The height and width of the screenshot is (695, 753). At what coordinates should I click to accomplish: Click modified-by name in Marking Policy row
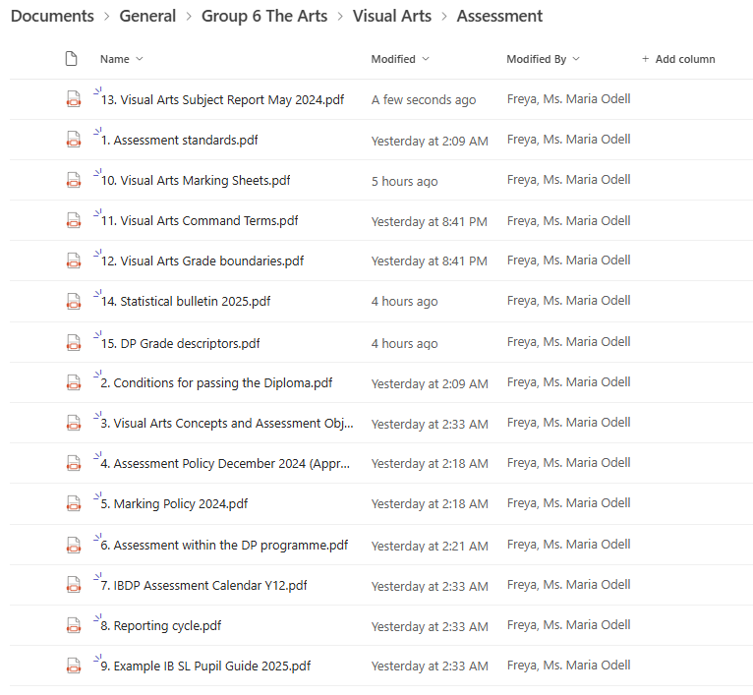pos(568,503)
